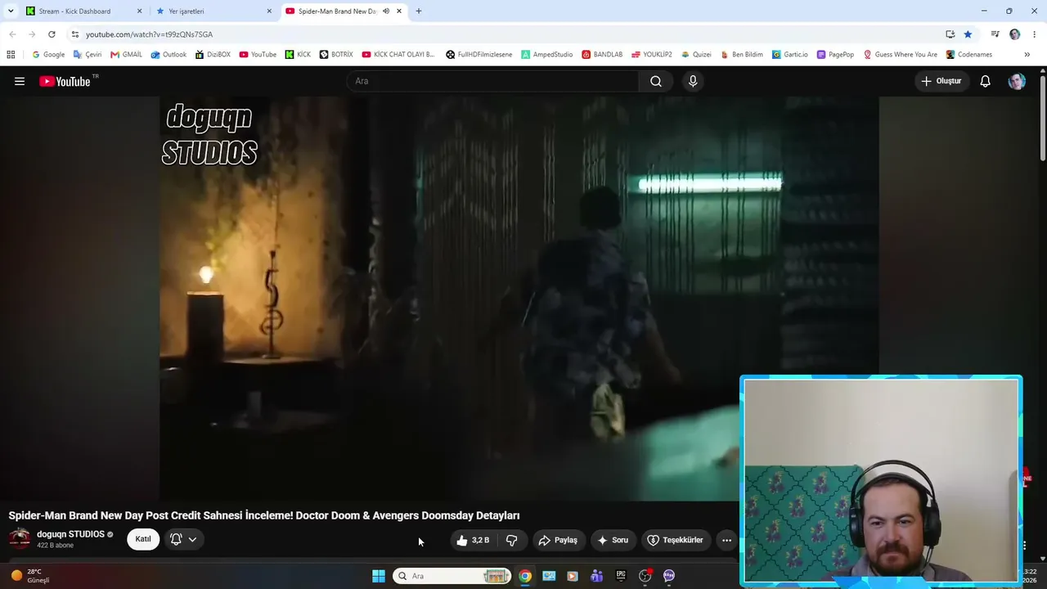Open the YouTube bookmark in bookmarks bar
1047x589 pixels.
(258, 55)
